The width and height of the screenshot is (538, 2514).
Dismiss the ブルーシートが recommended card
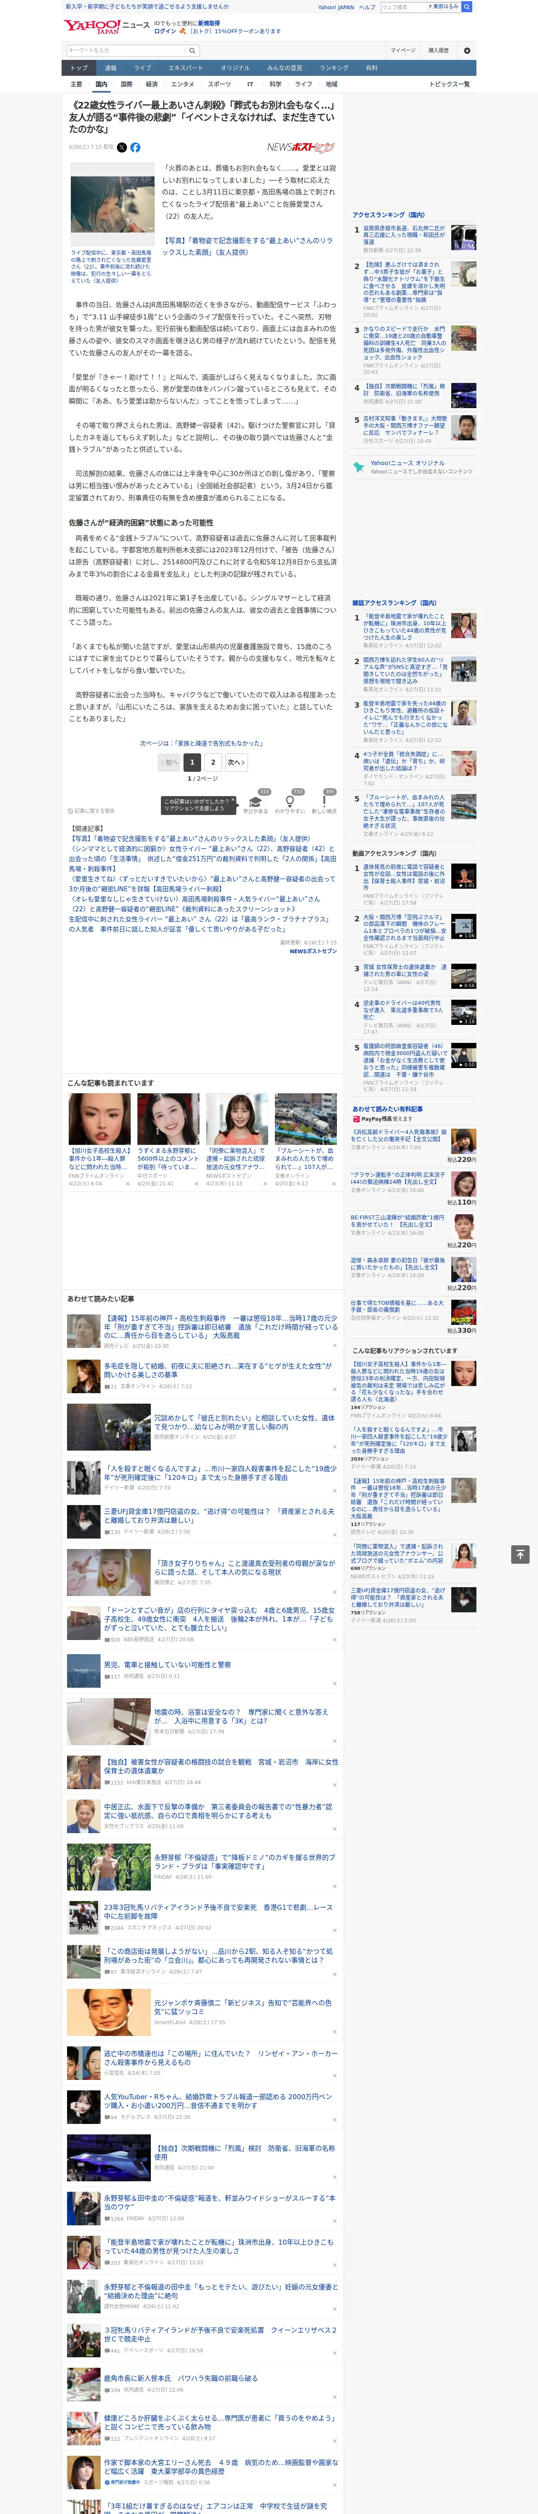coord(333,1184)
